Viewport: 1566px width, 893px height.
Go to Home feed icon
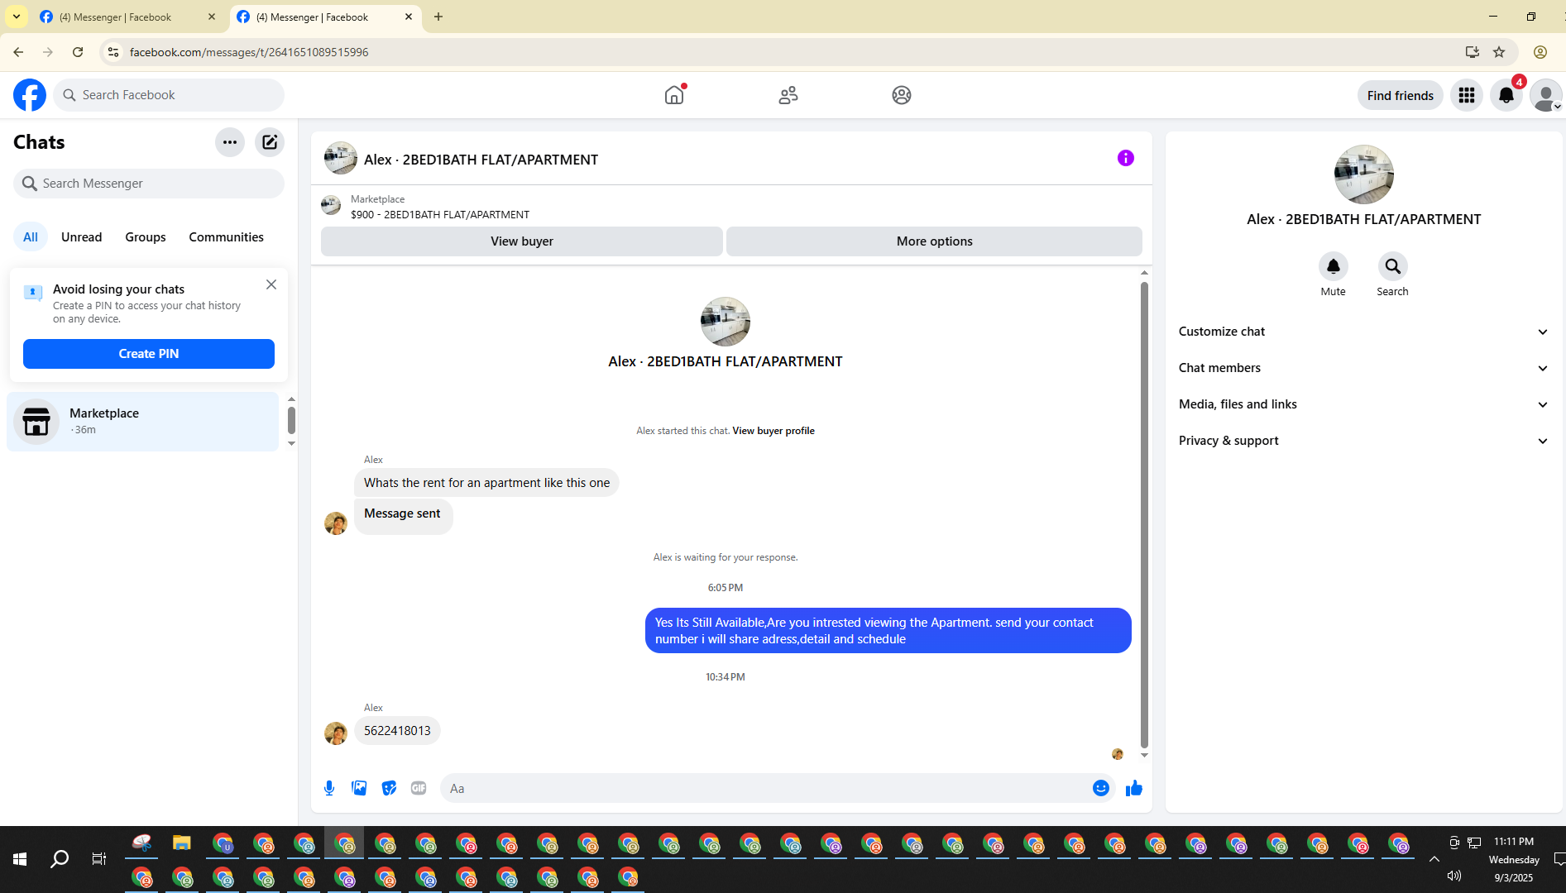click(x=674, y=95)
